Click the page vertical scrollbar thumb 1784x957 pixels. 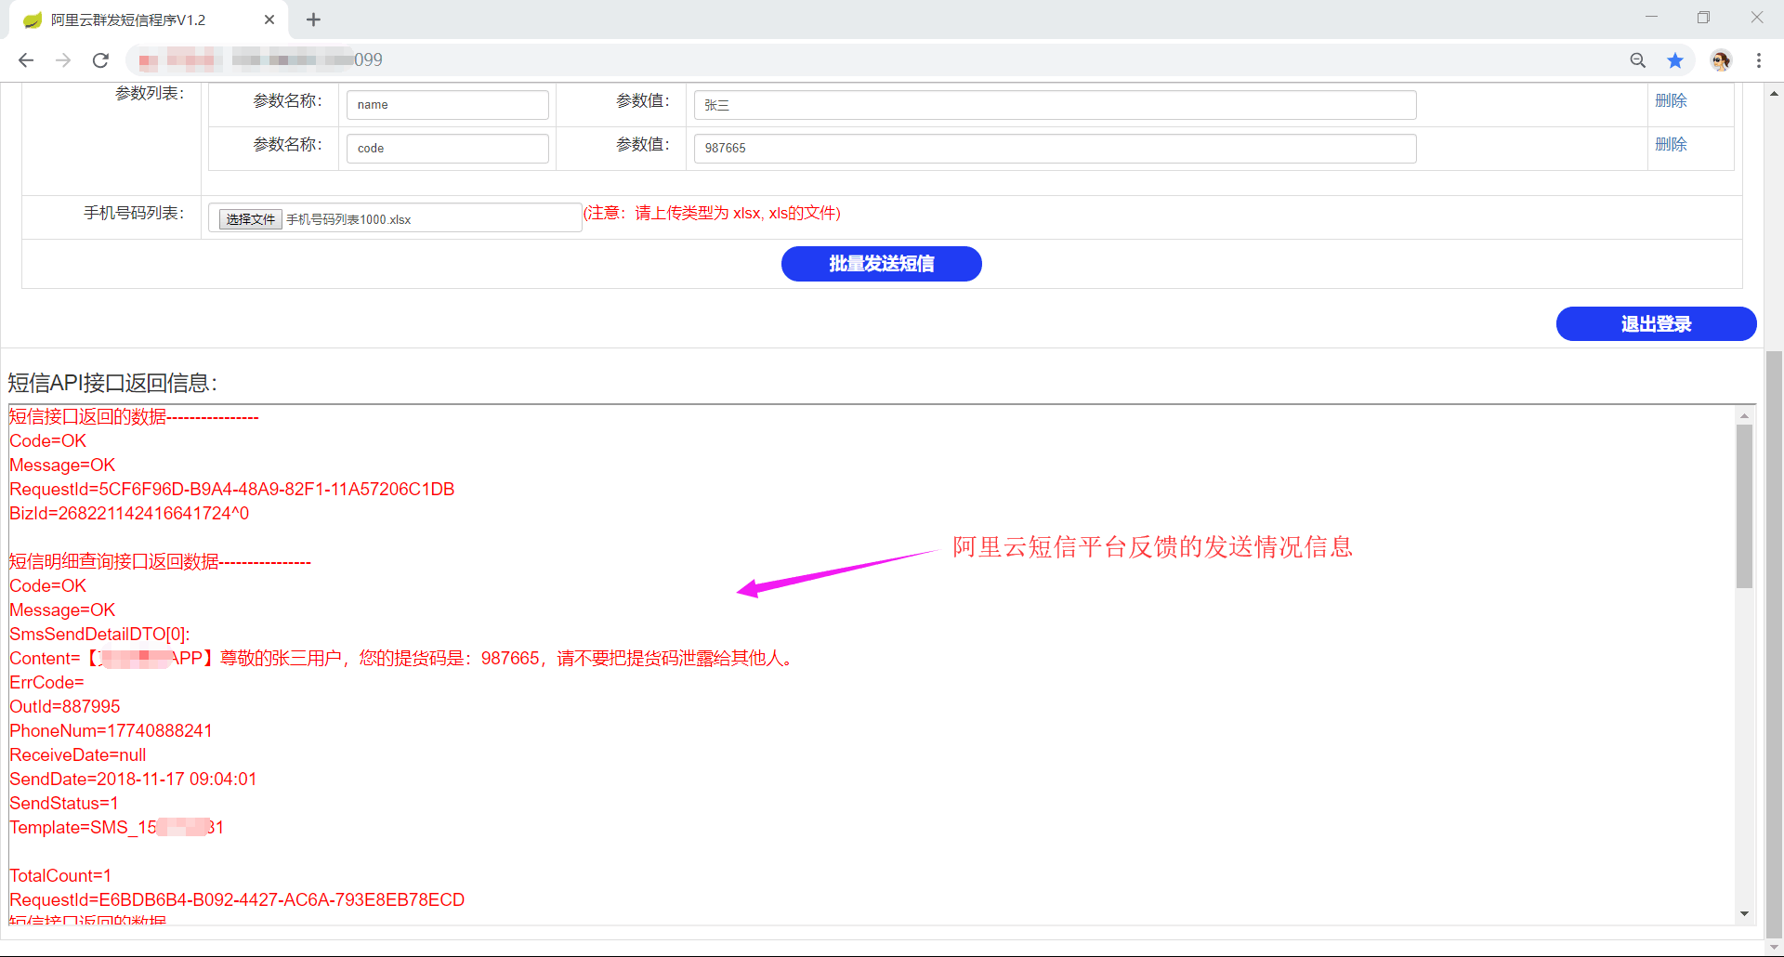coord(1774,646)
